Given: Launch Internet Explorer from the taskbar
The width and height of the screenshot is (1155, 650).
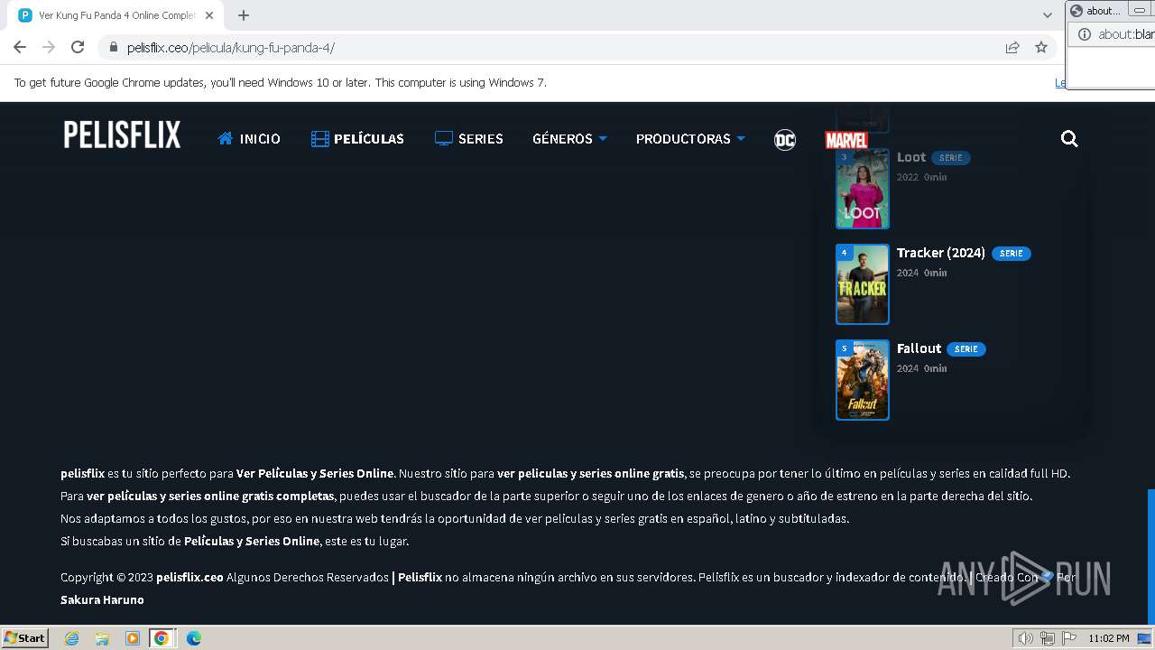Looking at the screenshot, I should tap(71, 638).
